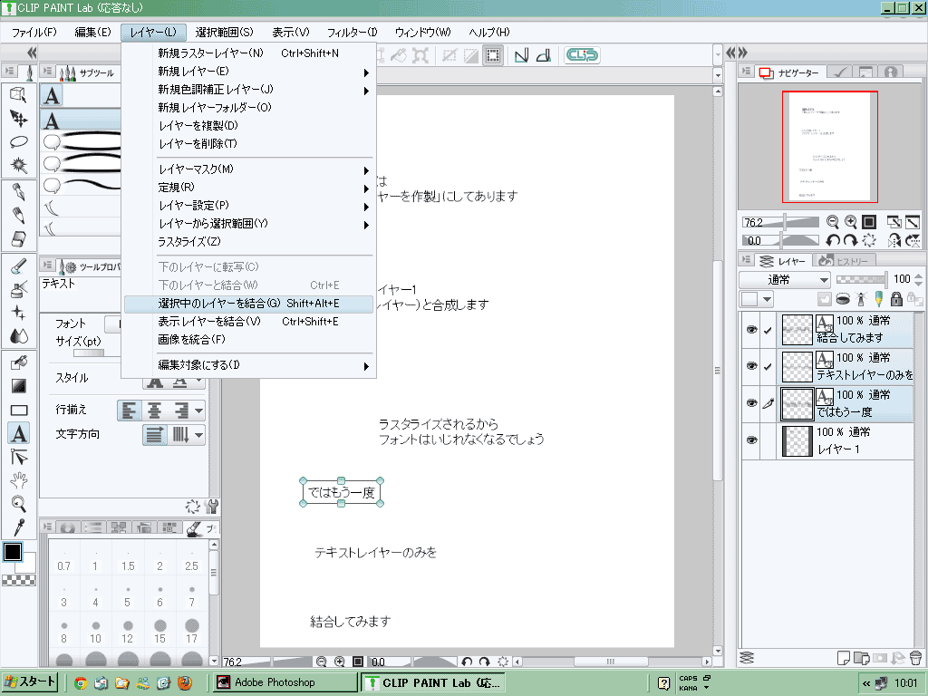Pick the Eraser tool
This screenshot has width=928, height=696.
(18, 238)
